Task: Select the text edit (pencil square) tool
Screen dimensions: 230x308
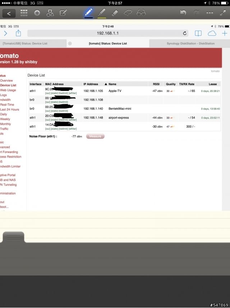Action: tap(63, 13)
